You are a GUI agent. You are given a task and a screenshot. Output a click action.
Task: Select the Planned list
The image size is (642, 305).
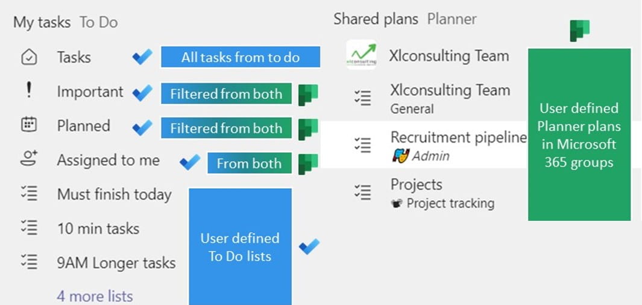point(83,126)
